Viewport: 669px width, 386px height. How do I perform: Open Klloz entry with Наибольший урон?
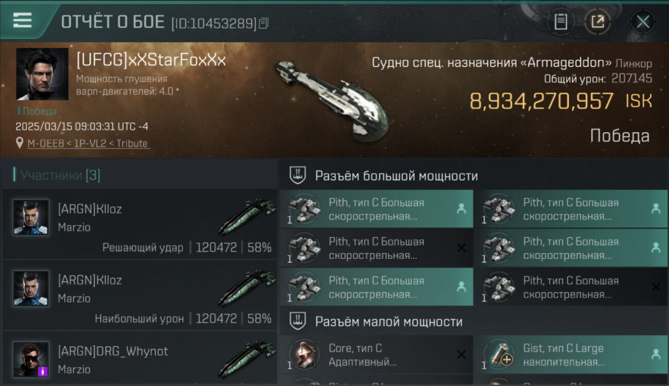139,295
